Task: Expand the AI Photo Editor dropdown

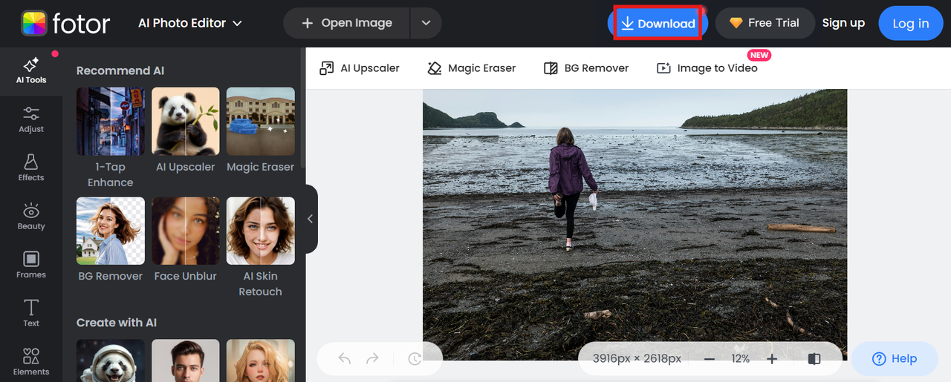Action: [x=190, y=23]
